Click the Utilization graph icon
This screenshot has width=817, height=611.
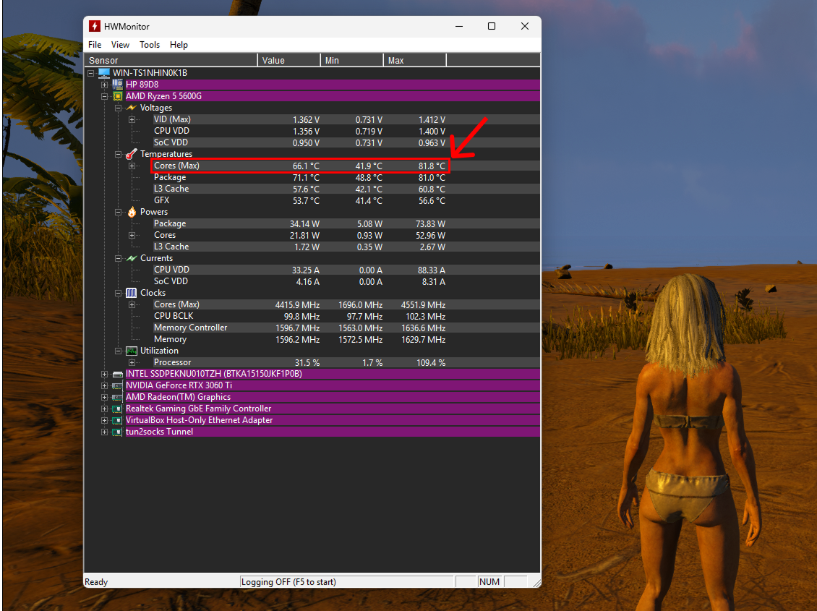tap(132, 351)
